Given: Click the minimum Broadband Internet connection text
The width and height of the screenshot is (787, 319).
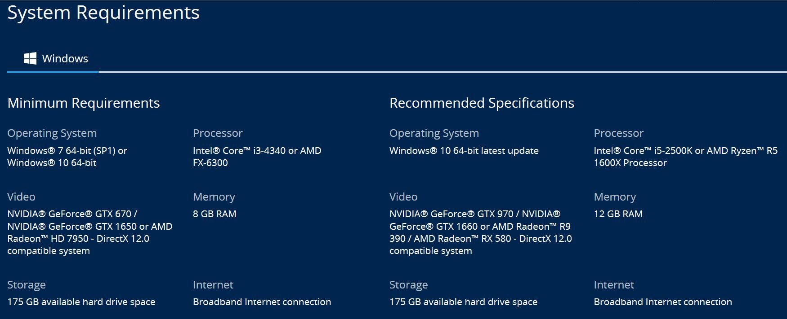Looking at the screenshot, I should pyautogui.click(x=262, y=302).
